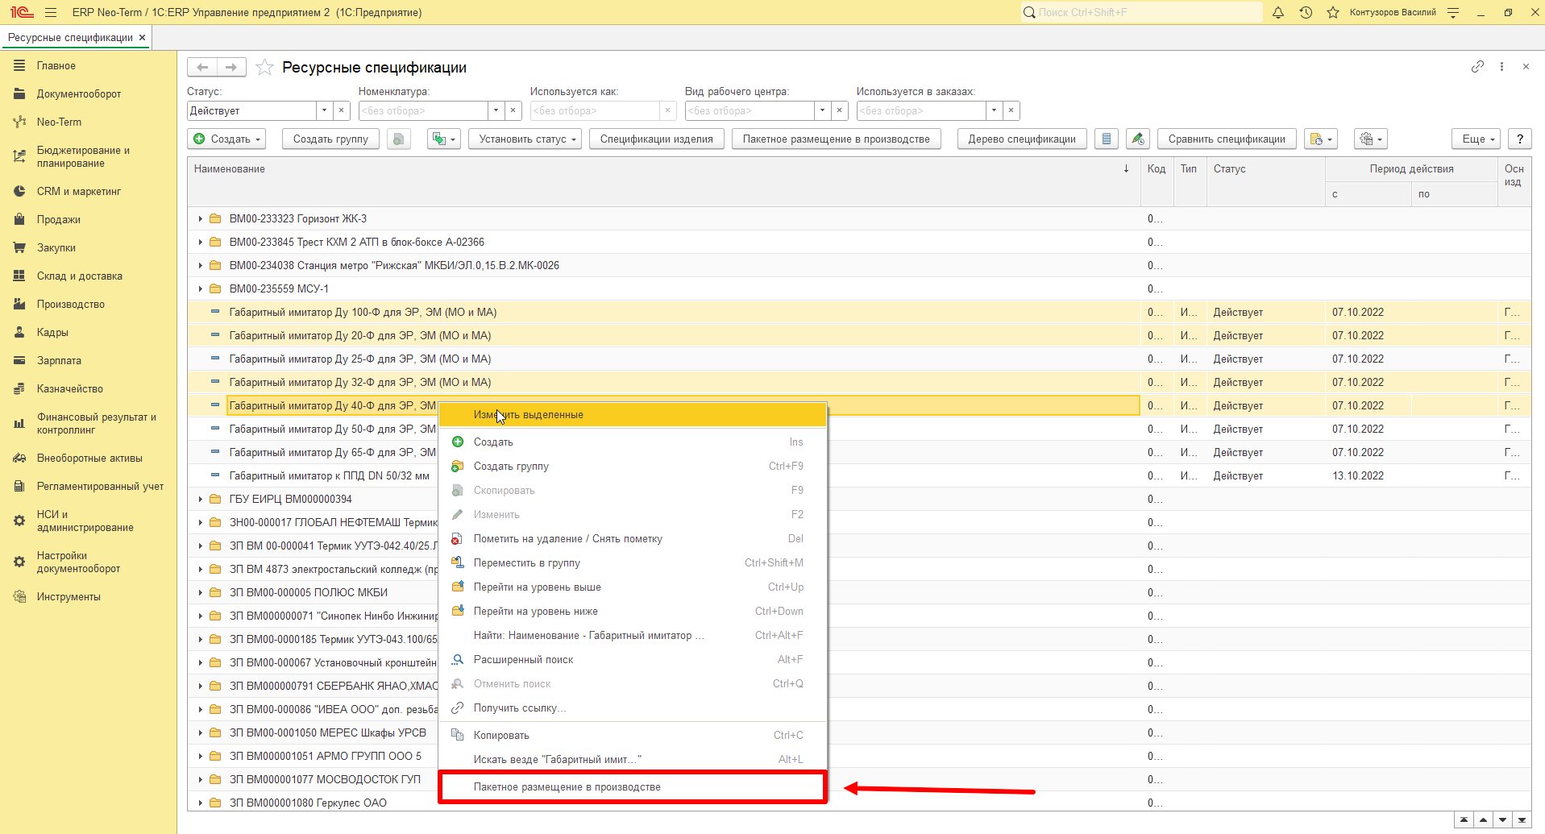Image resolution: width=1545 pixels, height=834 pixels.
Task: Switch to Ресурсные спецификации tab
Action: tap(70, 37)
